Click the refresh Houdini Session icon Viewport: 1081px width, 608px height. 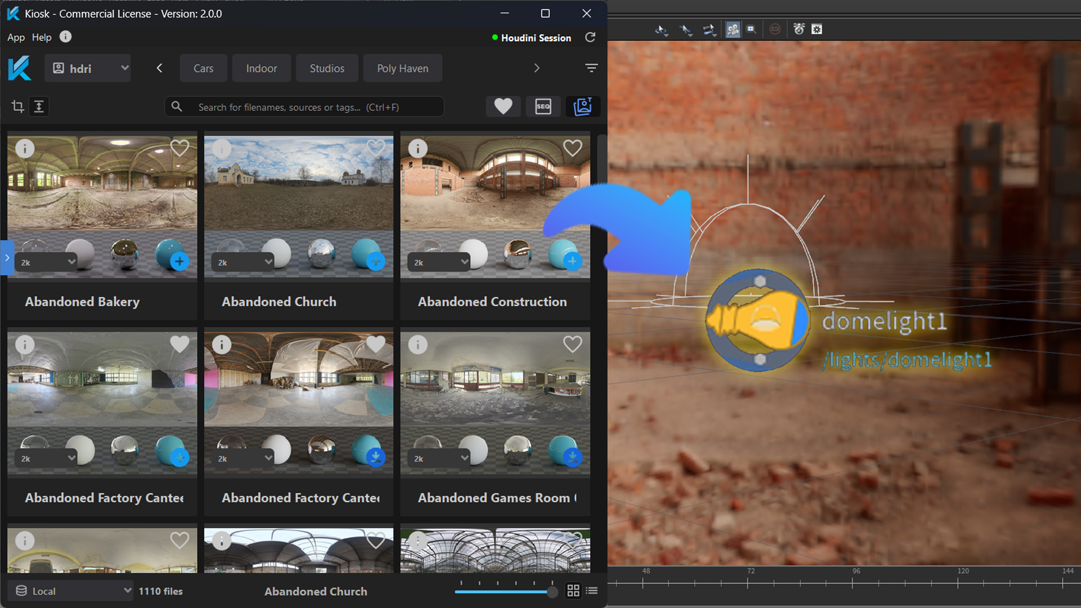tap(590, 37)
